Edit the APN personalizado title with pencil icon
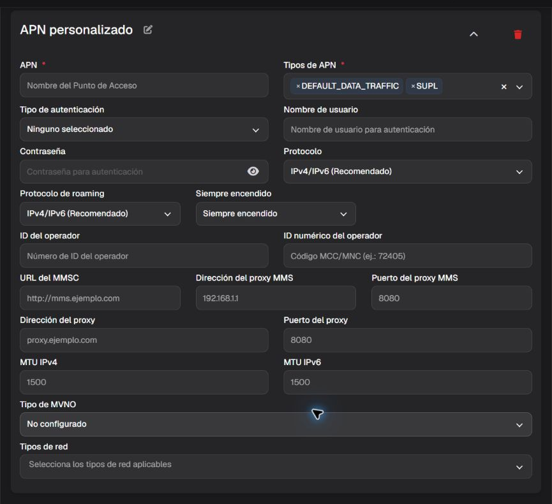 tap(148, 29)
